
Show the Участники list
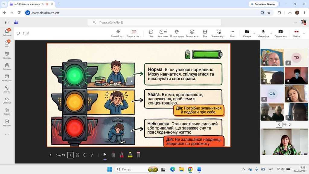[163, 33]
